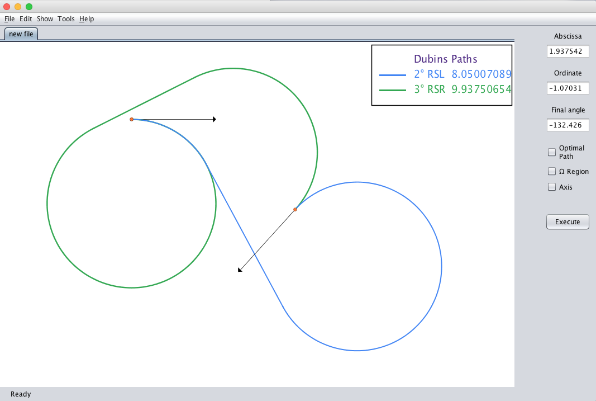This screenshot has width=596, height=401.
Task: Click the green macOS zoom window button
Action: tap(29, 7)
